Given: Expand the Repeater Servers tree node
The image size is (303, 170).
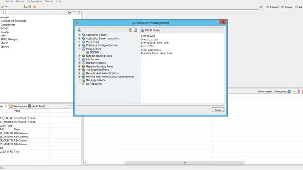Looking at the screenshot, I should [80, 63].
